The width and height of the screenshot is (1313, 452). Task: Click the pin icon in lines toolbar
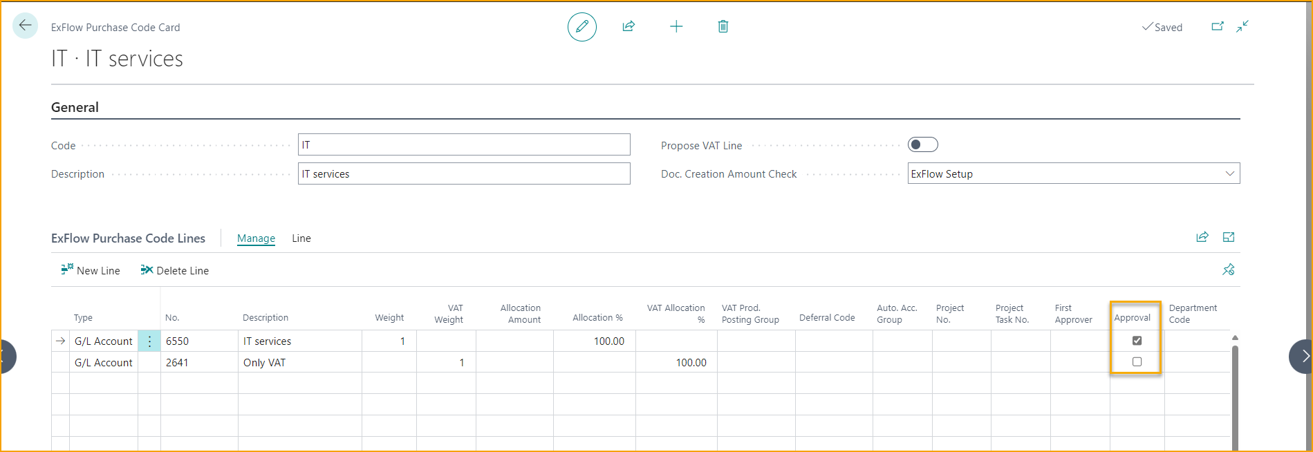(x=1228, y=270)
